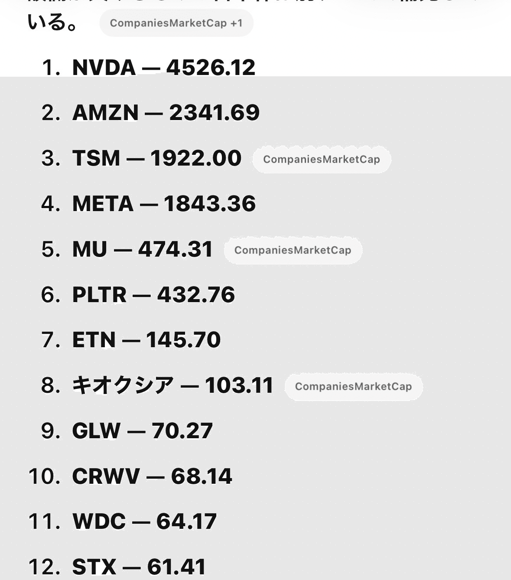Click the ETN list entry ticker
Screen dimensions: 511x580
tap(94, 340)
